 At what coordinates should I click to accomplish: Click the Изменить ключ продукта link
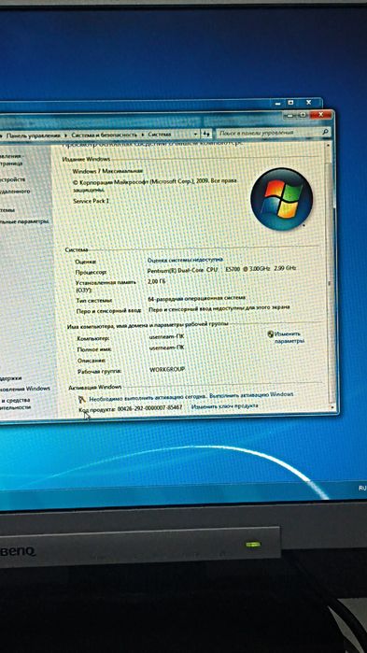tap(225, 406)
